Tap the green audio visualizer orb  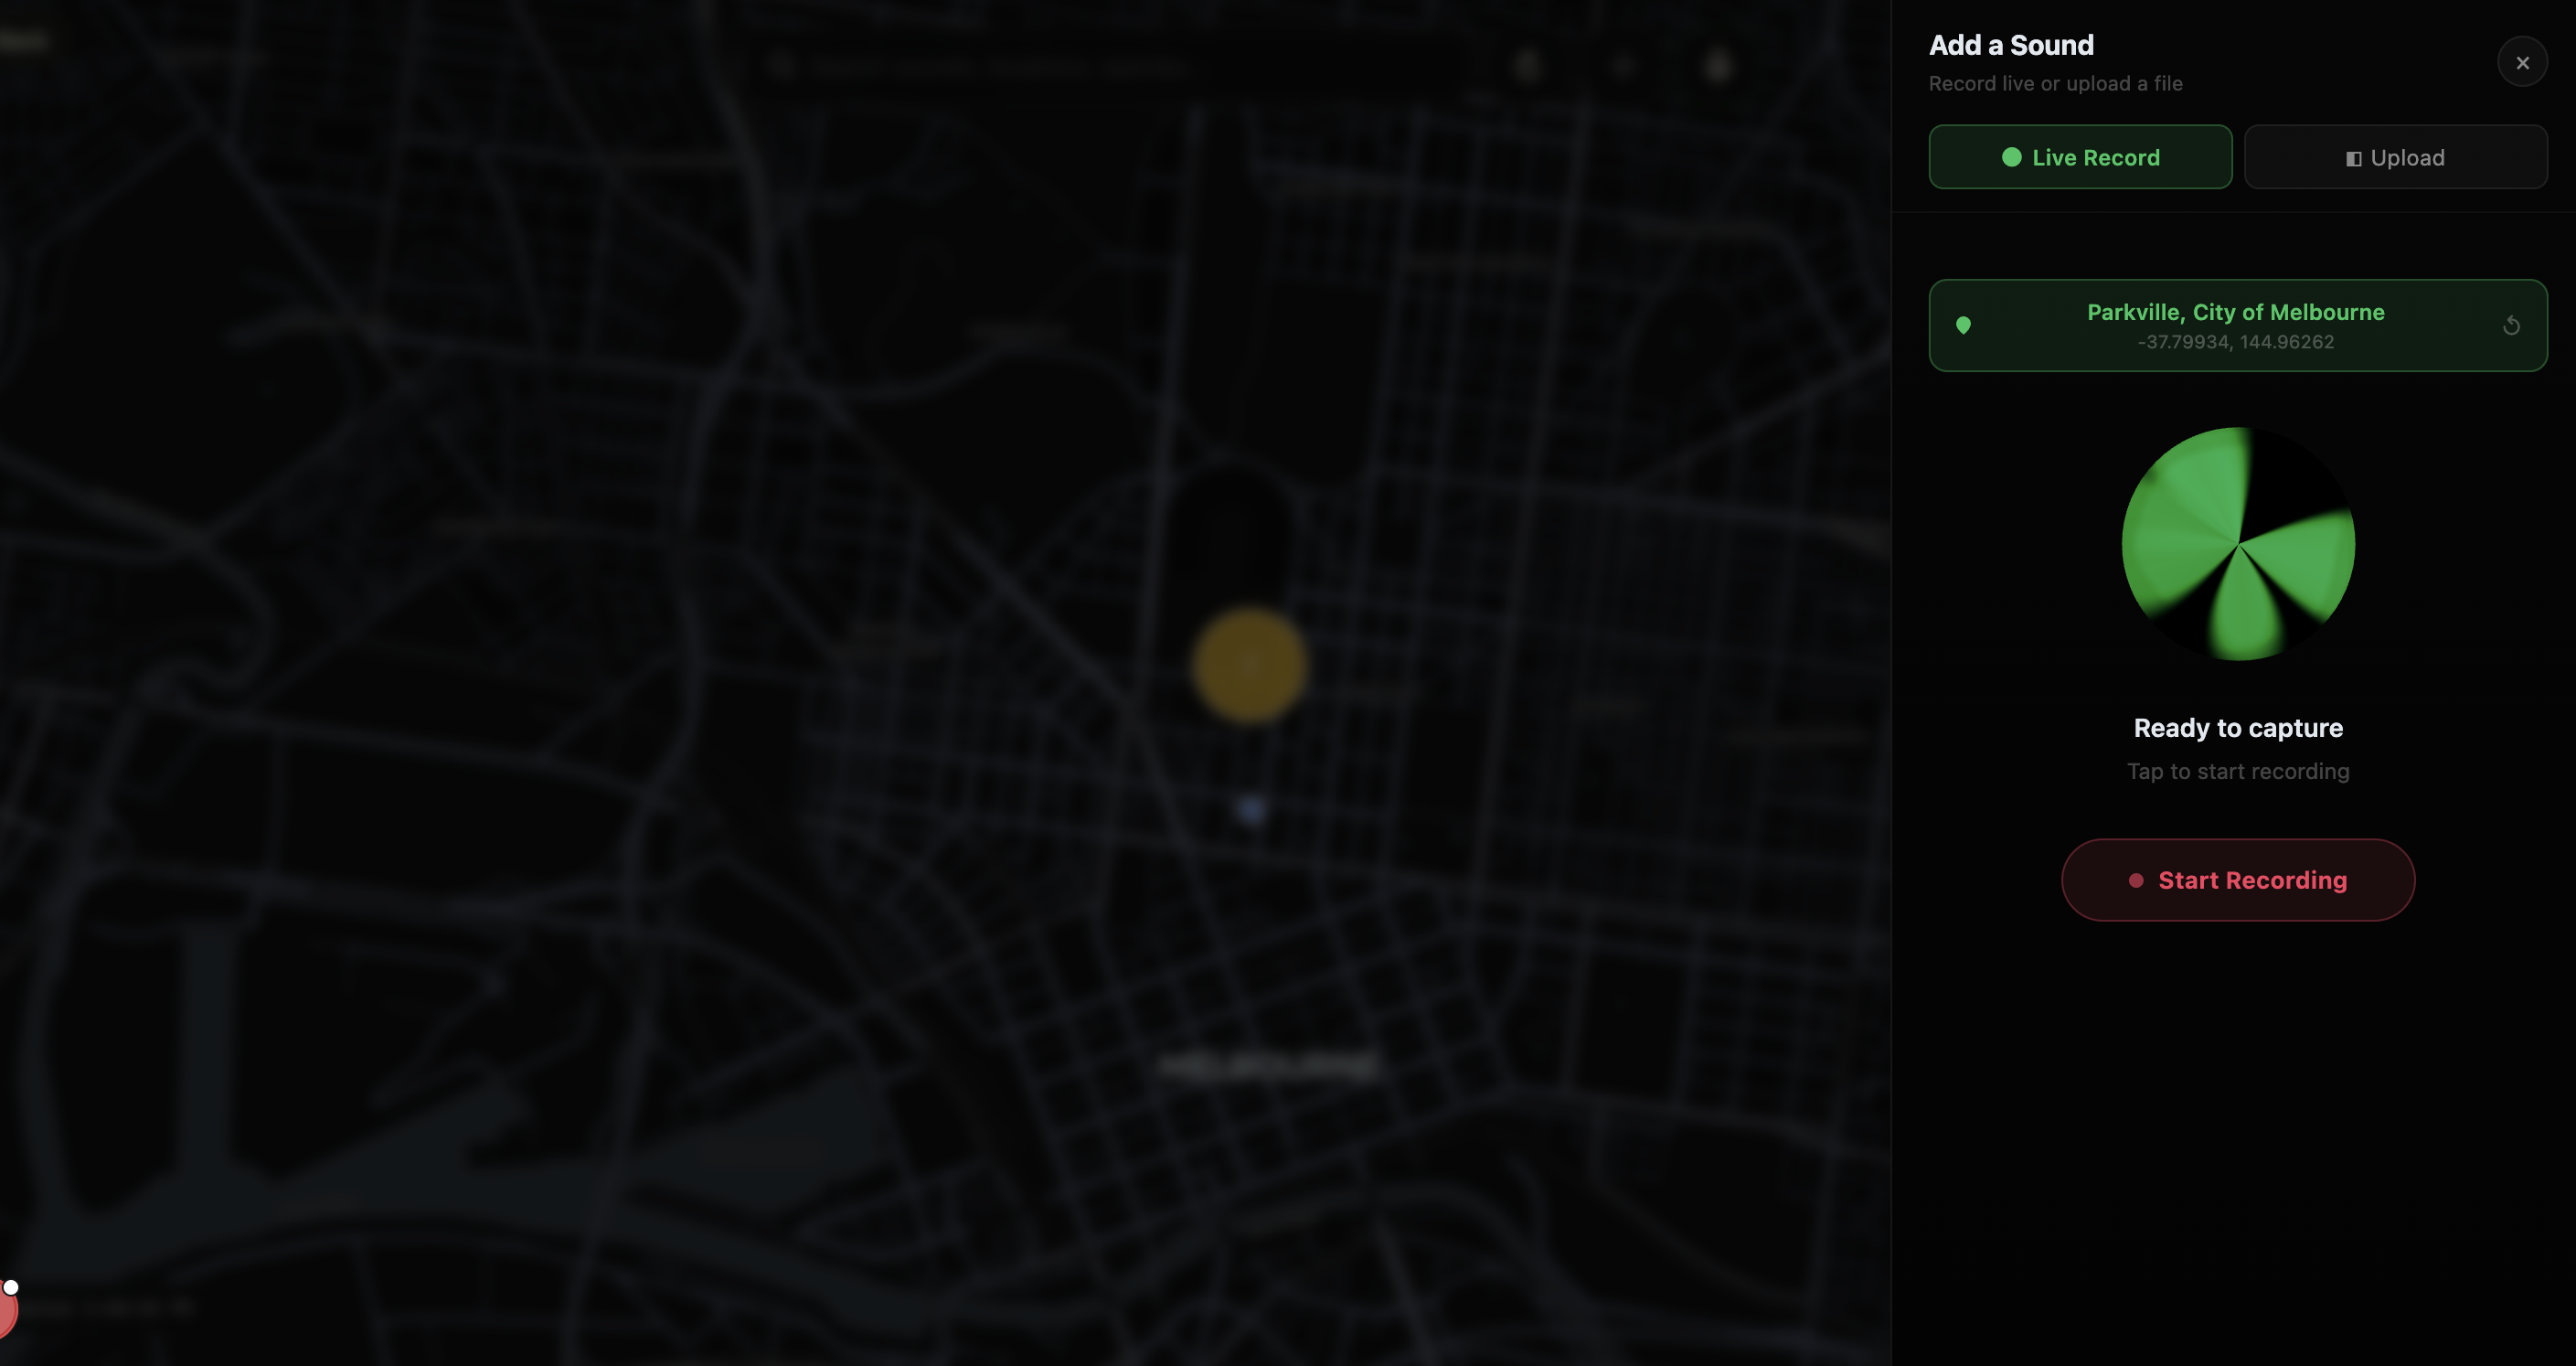click(2238, 544)
